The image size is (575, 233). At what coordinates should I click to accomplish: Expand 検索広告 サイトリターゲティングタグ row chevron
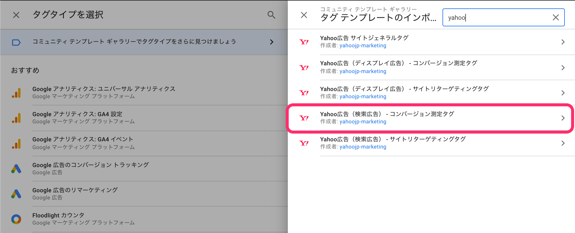563,143
